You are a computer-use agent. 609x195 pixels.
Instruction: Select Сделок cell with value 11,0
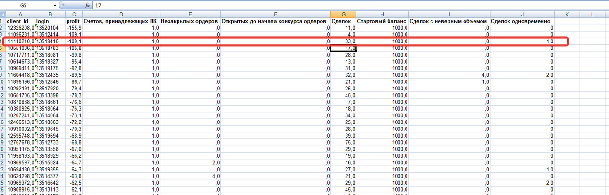(343, 28)
